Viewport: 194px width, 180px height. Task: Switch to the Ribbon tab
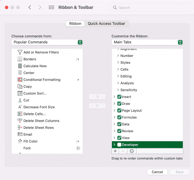75,24
